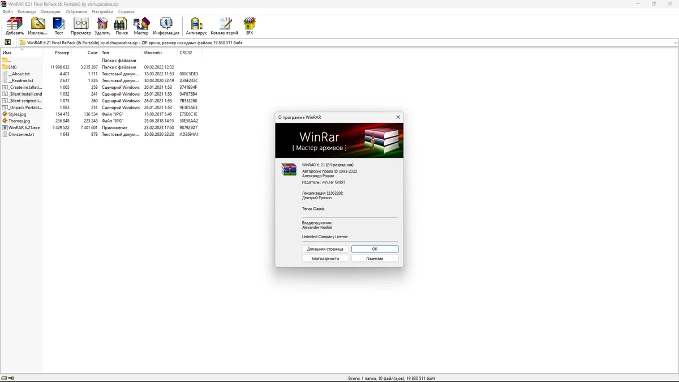Select the LNG folder icon
679x382 pixels.
tap(5, 67)
